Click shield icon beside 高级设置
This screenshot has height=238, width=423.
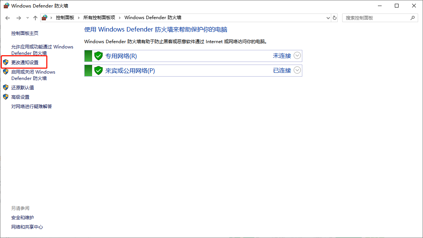tap(6, 96)
